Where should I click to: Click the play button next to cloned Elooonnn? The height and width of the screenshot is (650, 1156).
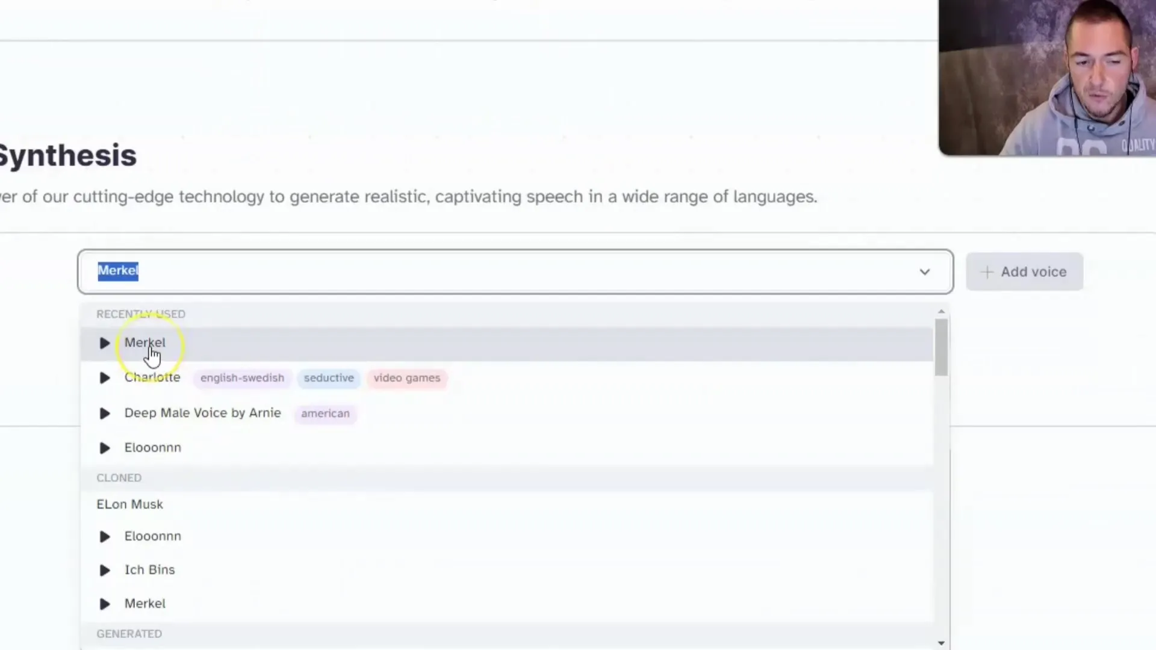click(x=104, y=536)
